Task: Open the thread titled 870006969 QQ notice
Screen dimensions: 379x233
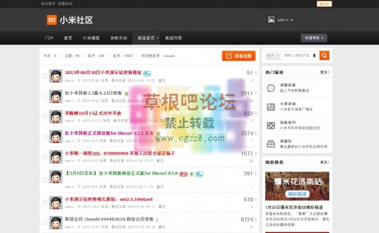Action: 120,153
